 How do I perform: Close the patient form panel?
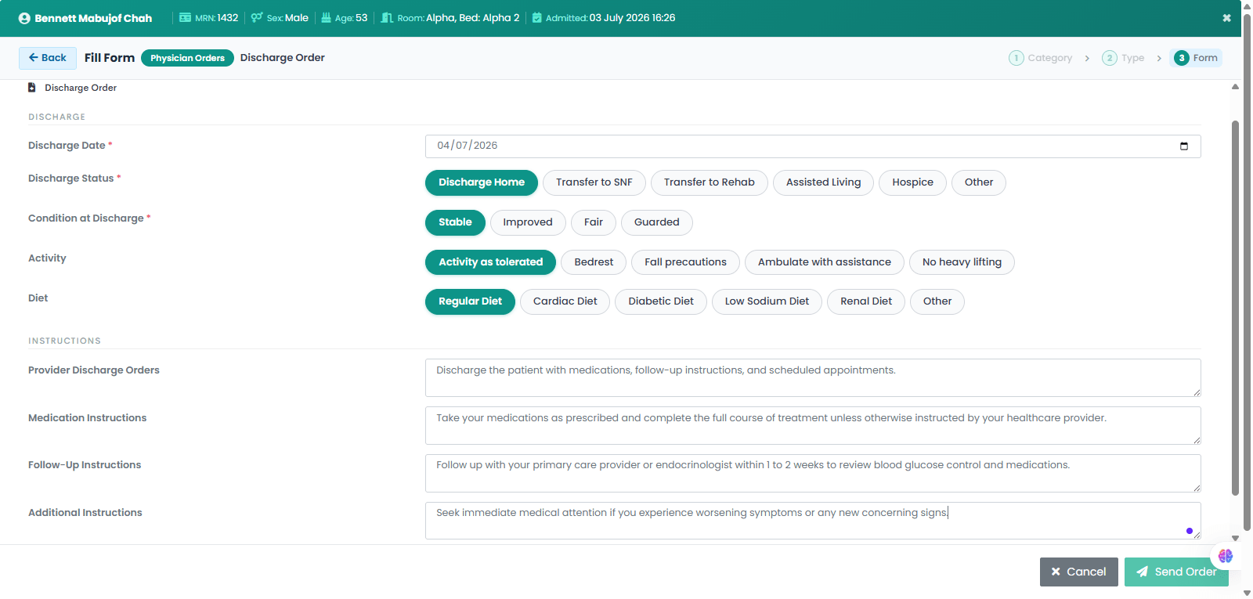click(1226, 18)
